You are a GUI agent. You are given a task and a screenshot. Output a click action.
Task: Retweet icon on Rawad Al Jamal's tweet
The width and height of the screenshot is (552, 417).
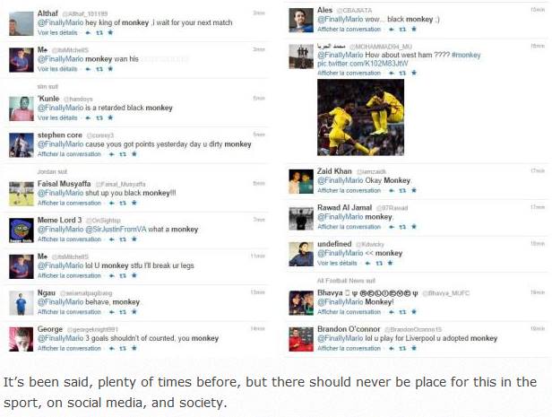pos(402,226)
